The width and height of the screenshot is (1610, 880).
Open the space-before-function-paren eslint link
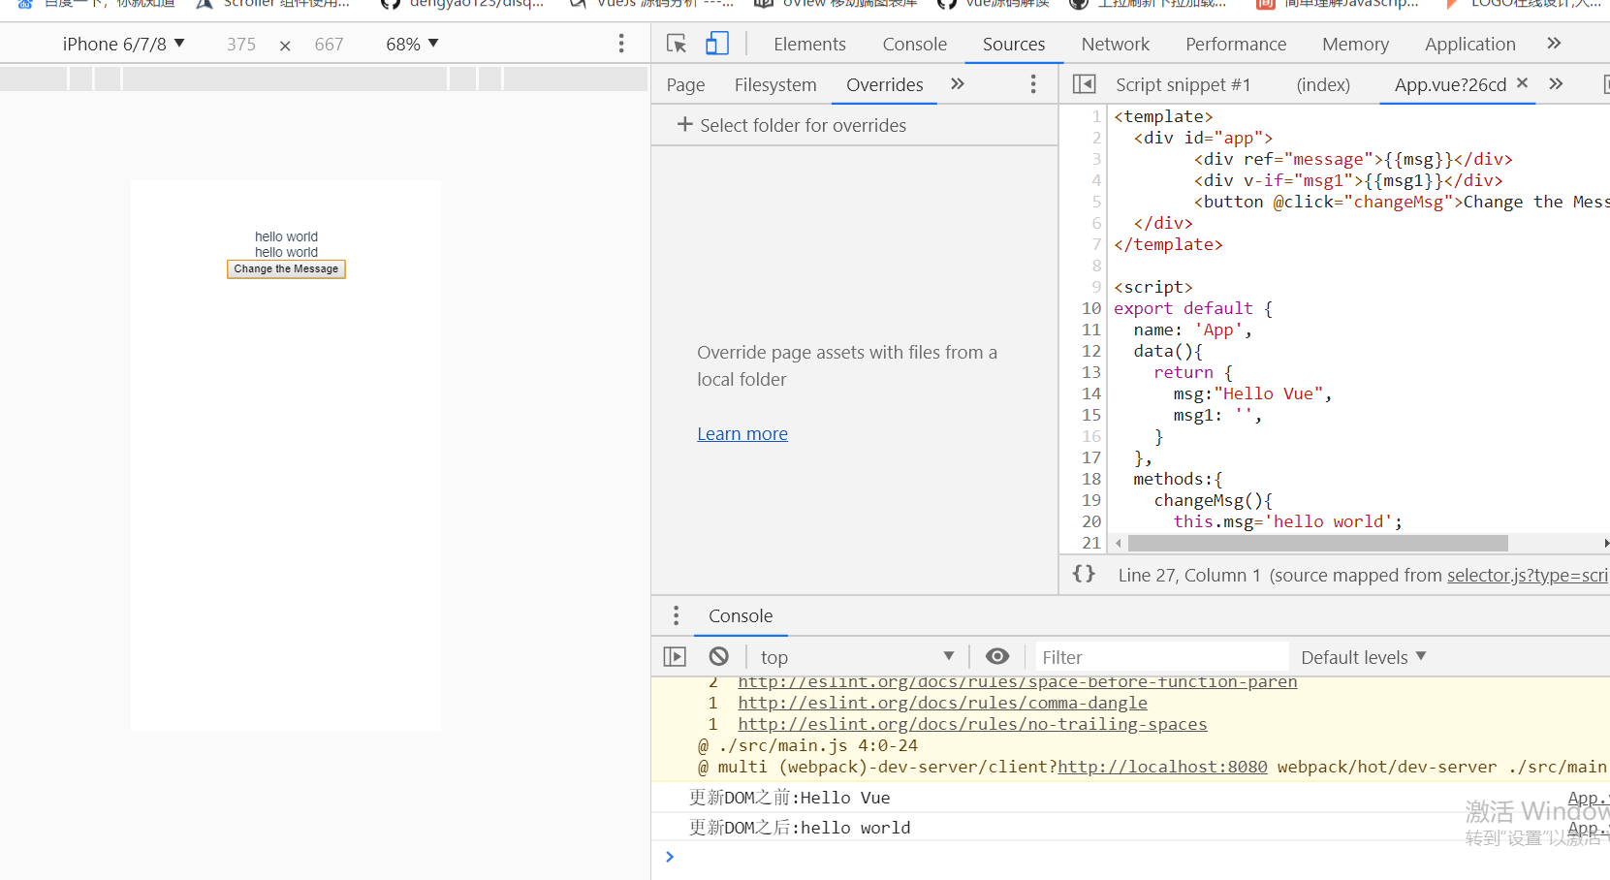[x=1018, y=682]
